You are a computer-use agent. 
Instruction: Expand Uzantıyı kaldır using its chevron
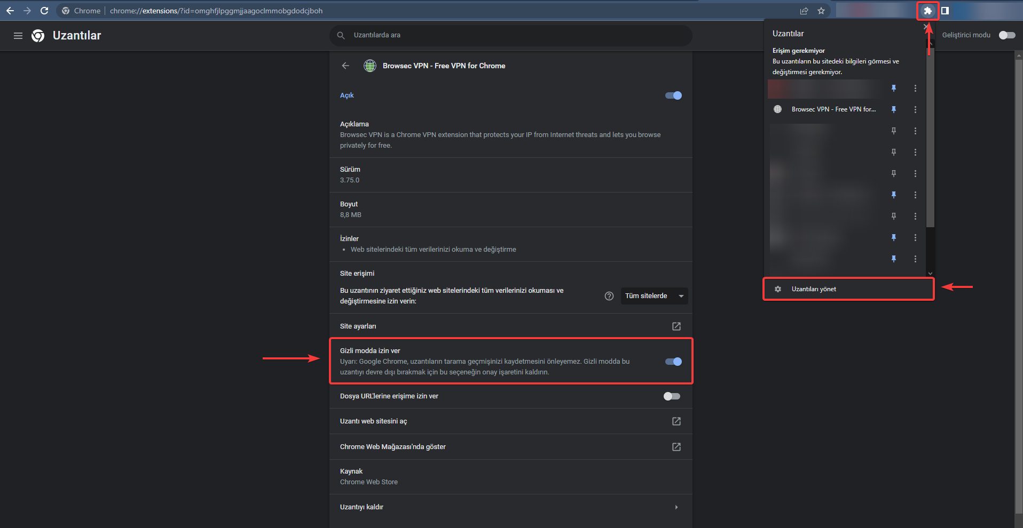tap(676, 507)
